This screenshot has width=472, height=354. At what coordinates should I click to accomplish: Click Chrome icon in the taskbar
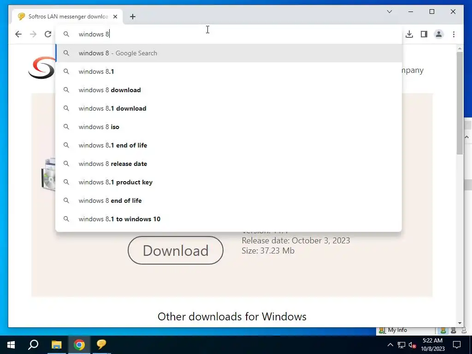[x=79, y=345]
